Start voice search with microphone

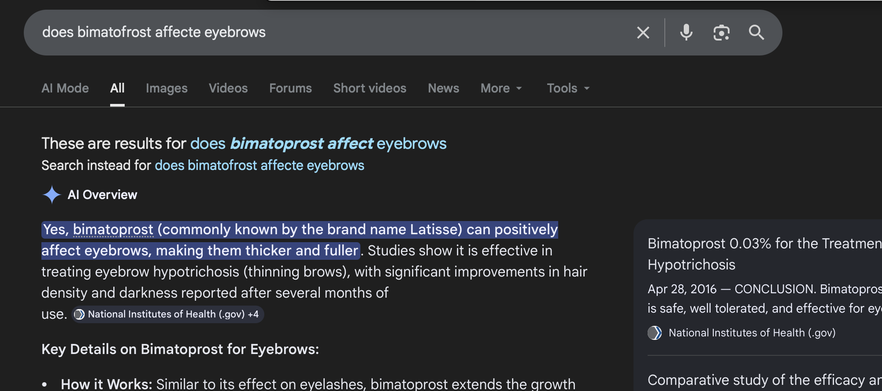coord(686,33)
